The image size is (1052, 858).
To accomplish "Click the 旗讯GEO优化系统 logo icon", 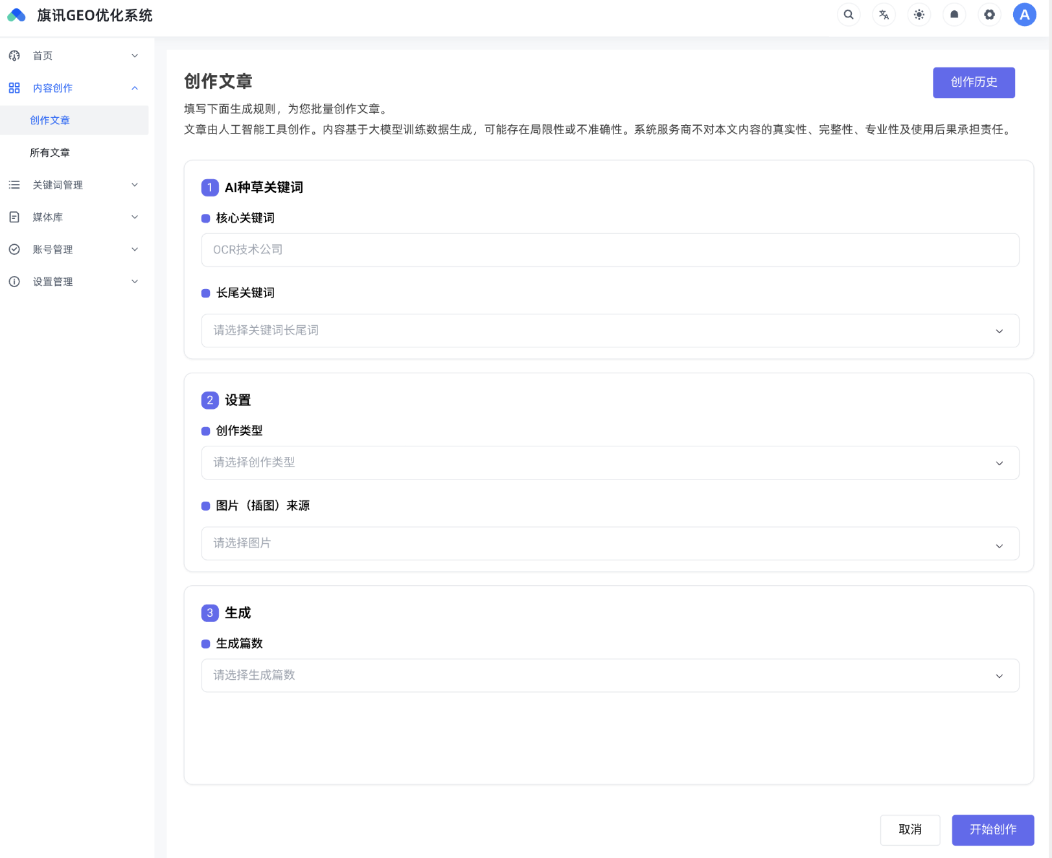I will coord(17,16).
